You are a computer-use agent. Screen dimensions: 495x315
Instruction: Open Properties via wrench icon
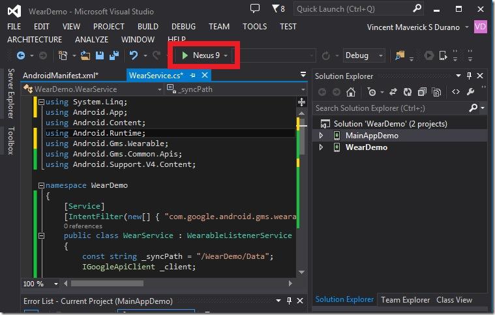click(470, 92)
